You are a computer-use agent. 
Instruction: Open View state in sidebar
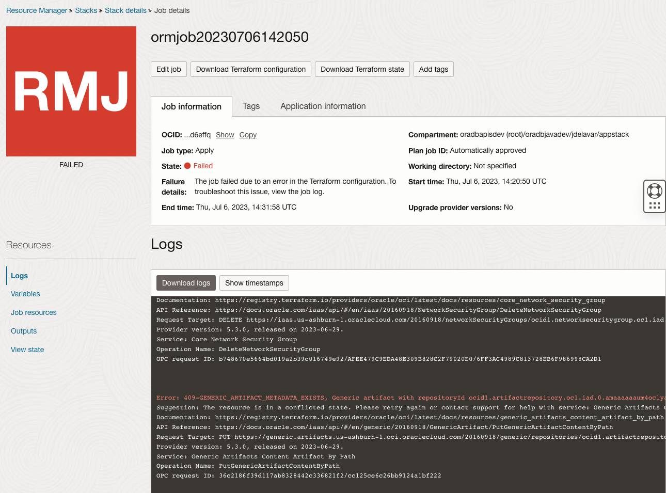(x=27, y=349)
